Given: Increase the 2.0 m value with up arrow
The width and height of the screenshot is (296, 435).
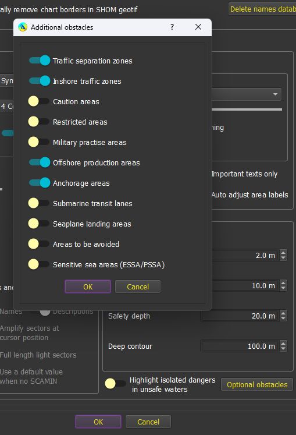Looking at the screenshot, I should tap(283, 253).
